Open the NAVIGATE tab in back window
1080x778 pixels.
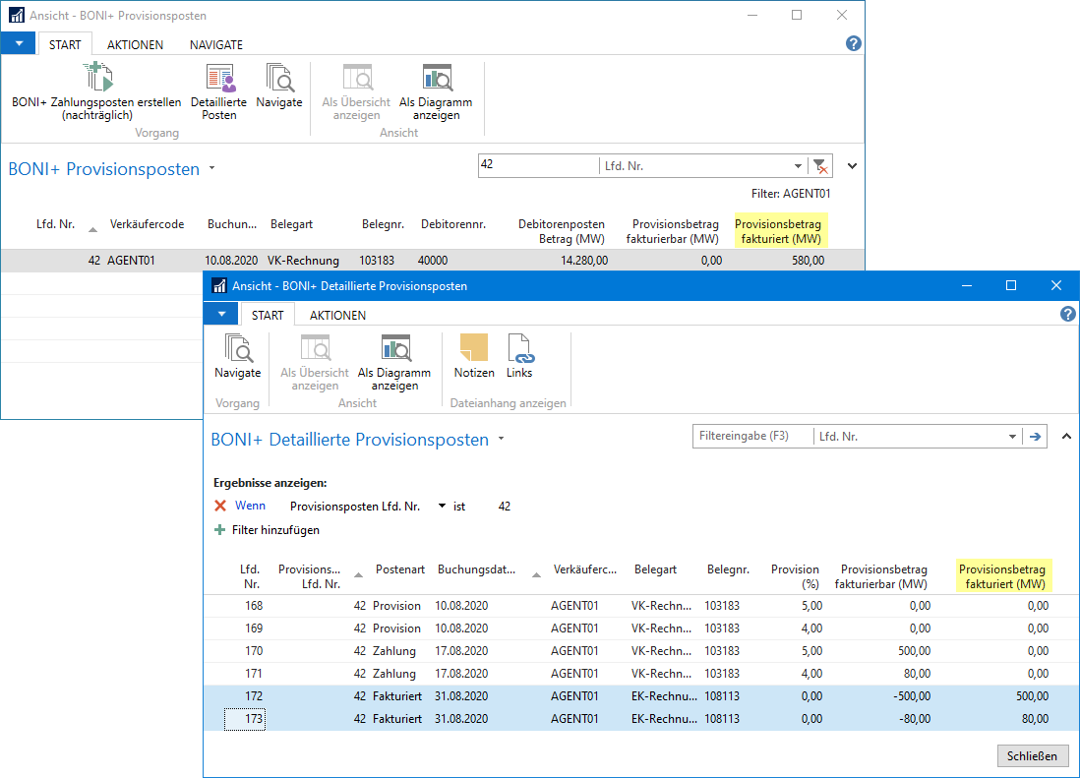pyautogui.click(x=215, y=45)
